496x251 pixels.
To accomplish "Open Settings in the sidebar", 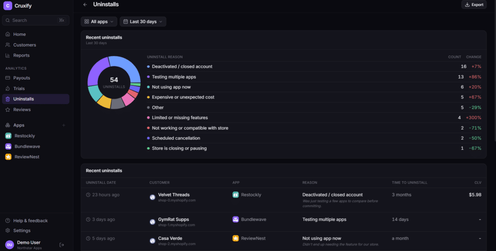I will (36, 231).
